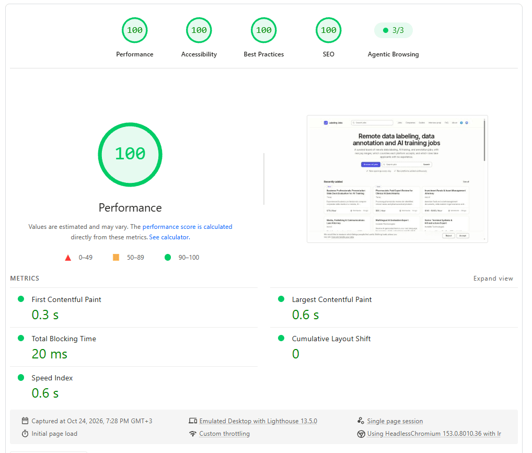Click the Accessibility label under gauge
The width and height of the screenshot is (532, 453).
(x=199, y=54)
